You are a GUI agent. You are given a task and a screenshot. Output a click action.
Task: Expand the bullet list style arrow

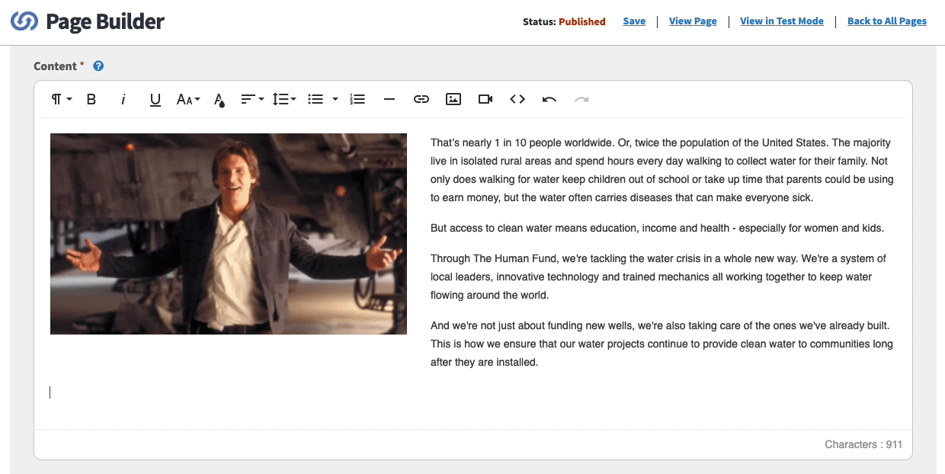click(x=335, y=99)
